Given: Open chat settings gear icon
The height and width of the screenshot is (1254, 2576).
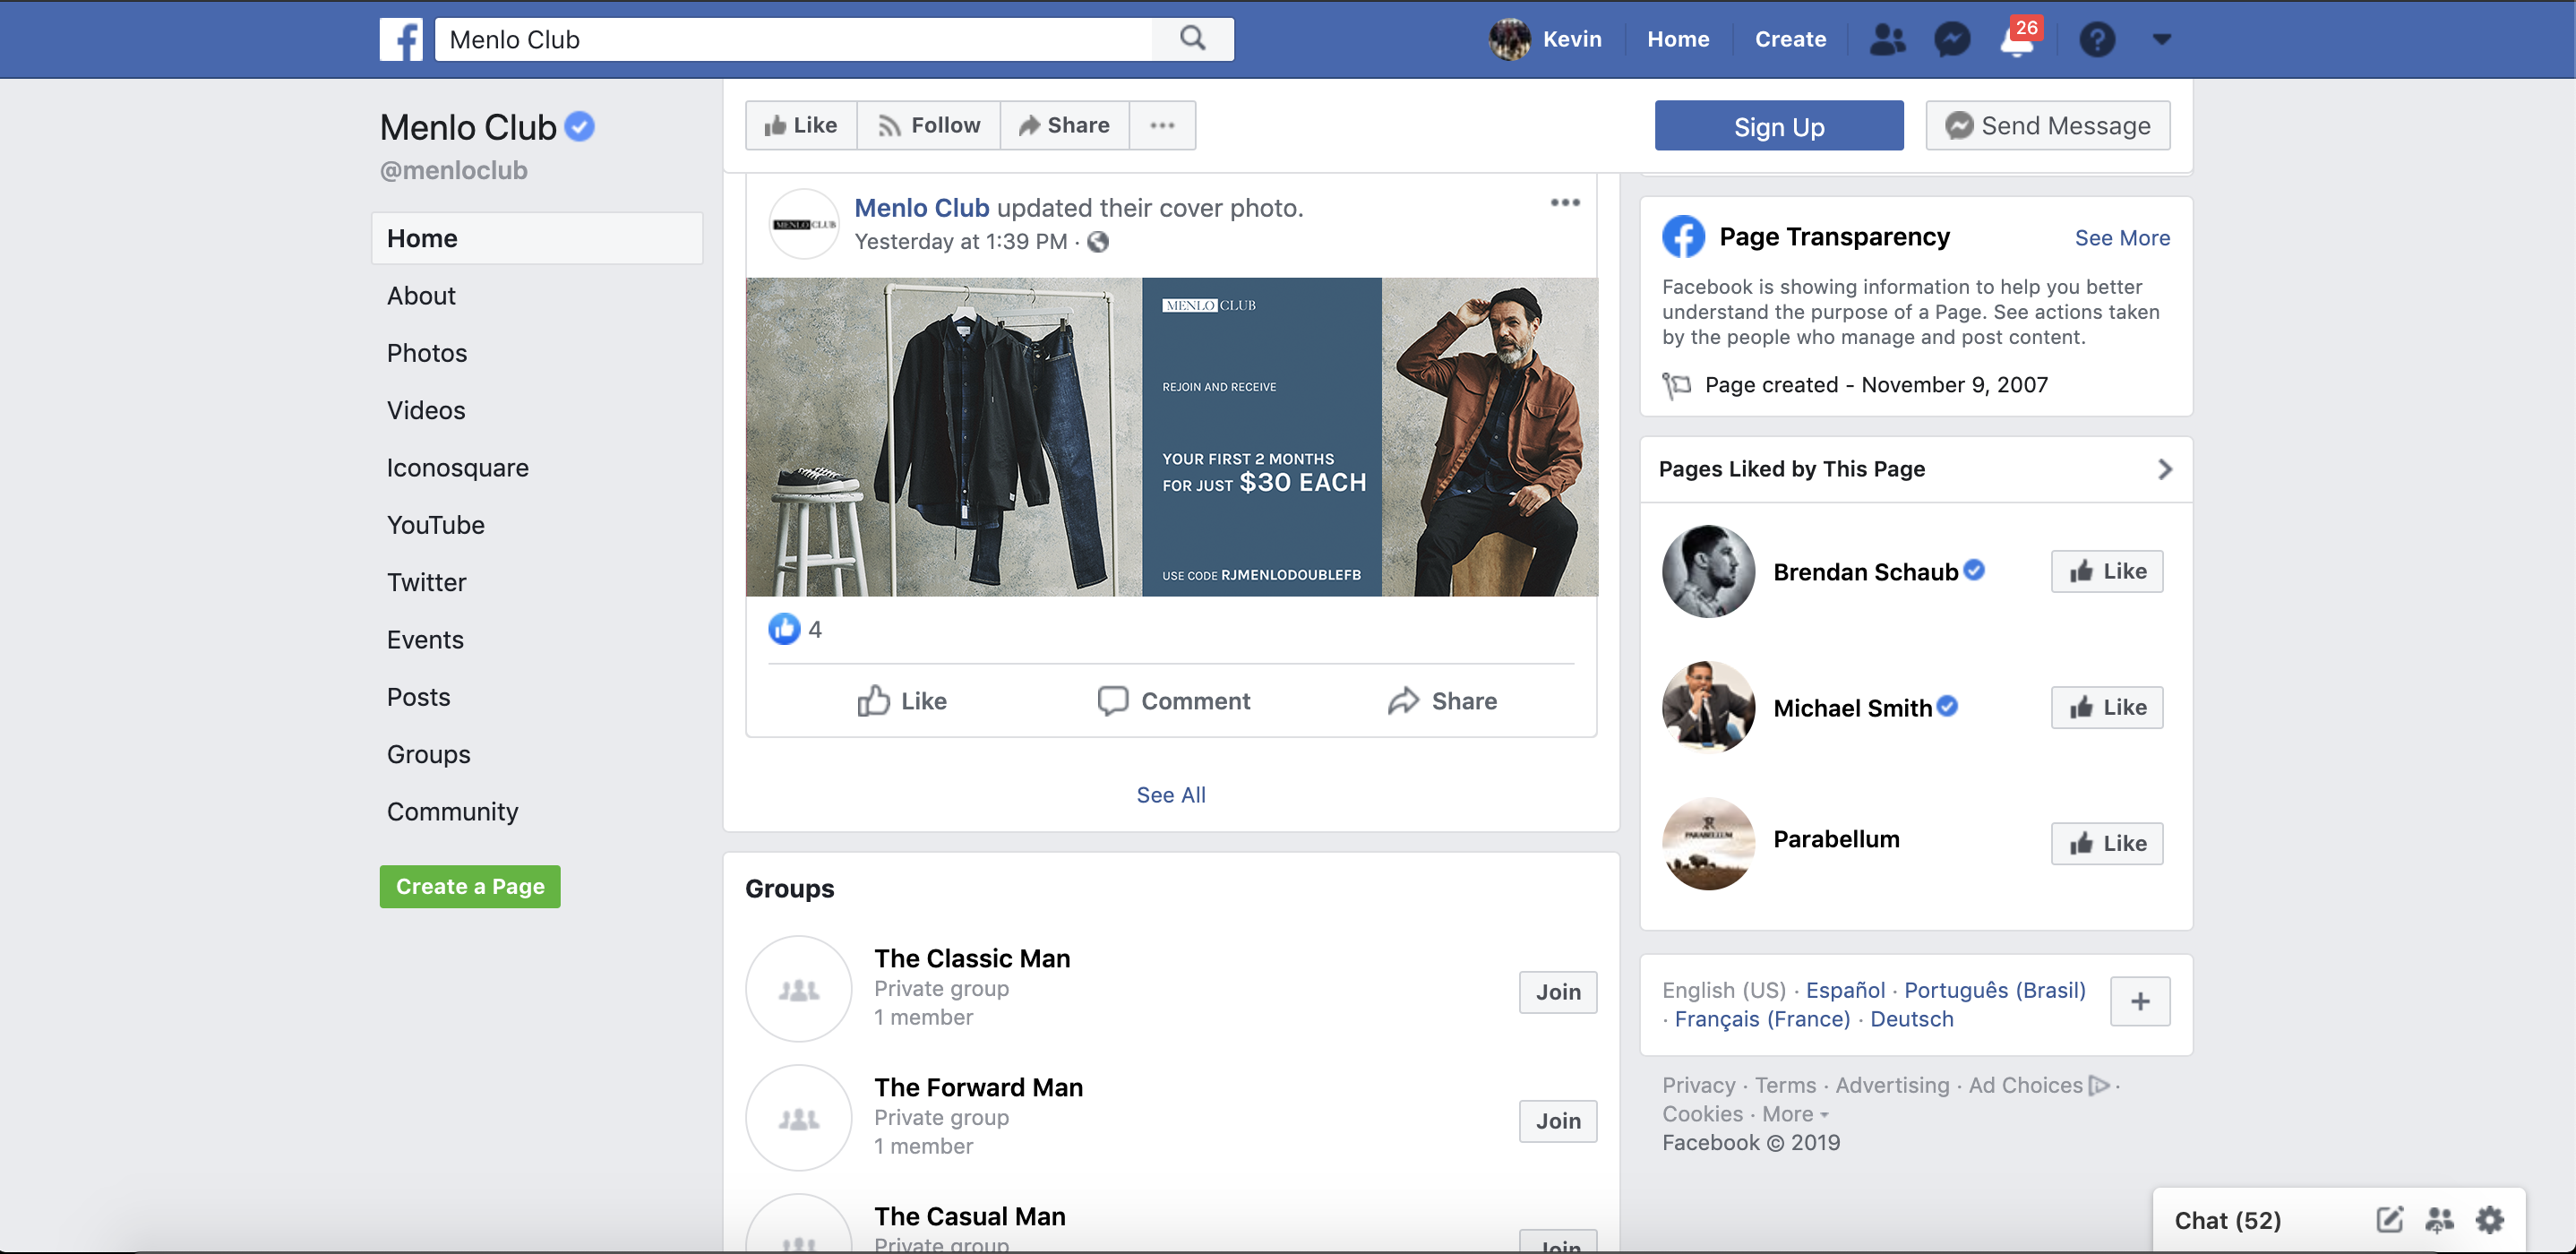Looking at the screenshot, I should (x=2489, y=1219).
